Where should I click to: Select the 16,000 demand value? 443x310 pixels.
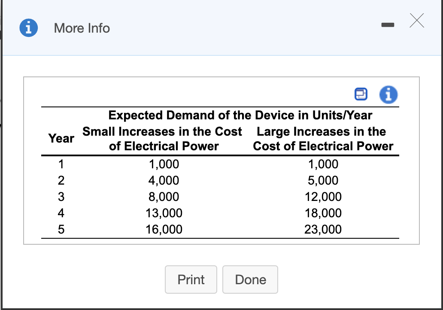click(x=164, y=229)
